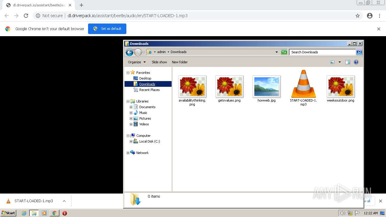
Task: Click the taskbar clock
Action: tap(371, 213)
